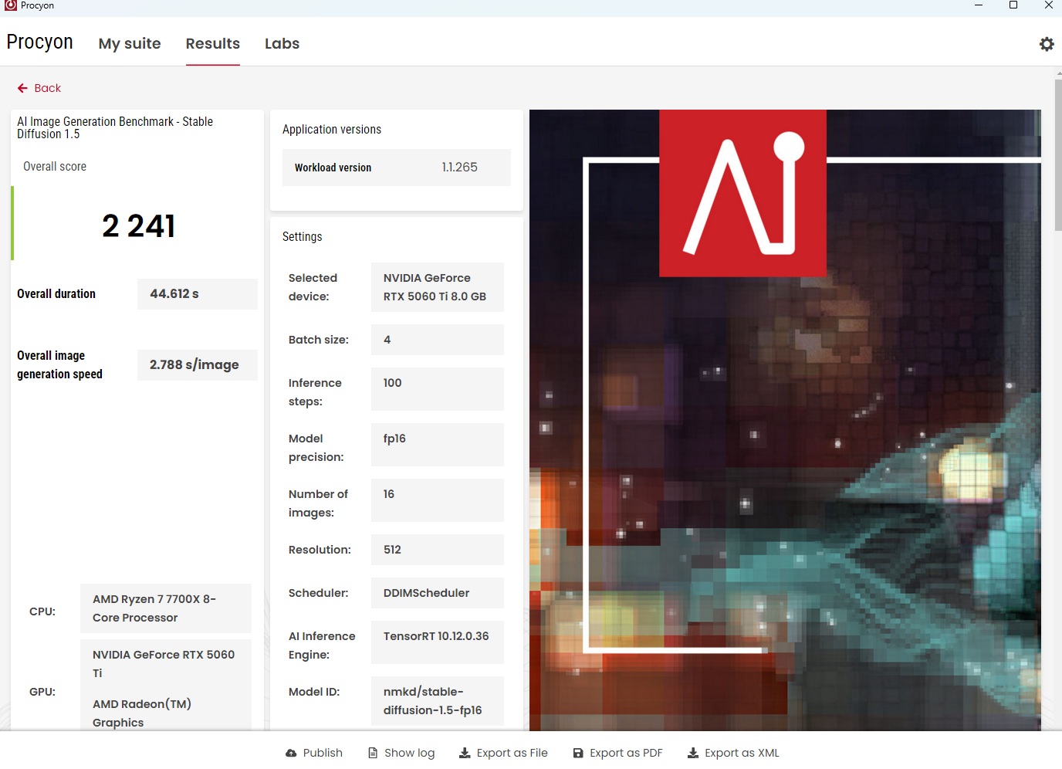The height and width of the screenshot is (769, 1062).
Task: Click the Model precision value fp16
Action: (x=438, y=445)
